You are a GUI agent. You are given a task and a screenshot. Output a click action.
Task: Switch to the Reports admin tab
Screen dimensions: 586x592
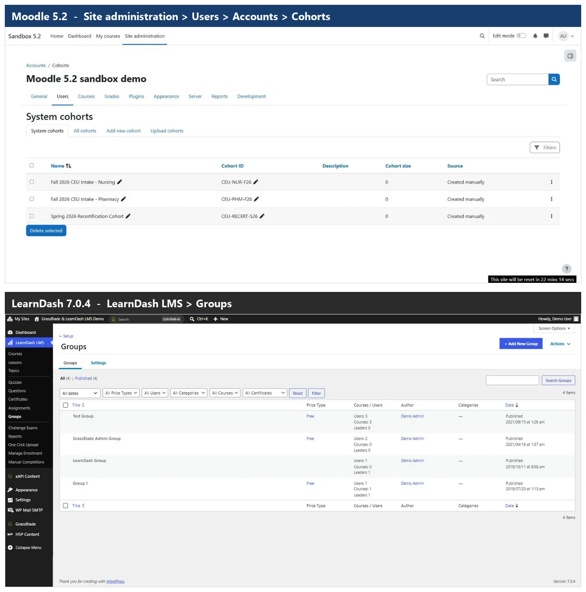pos(220,97)
